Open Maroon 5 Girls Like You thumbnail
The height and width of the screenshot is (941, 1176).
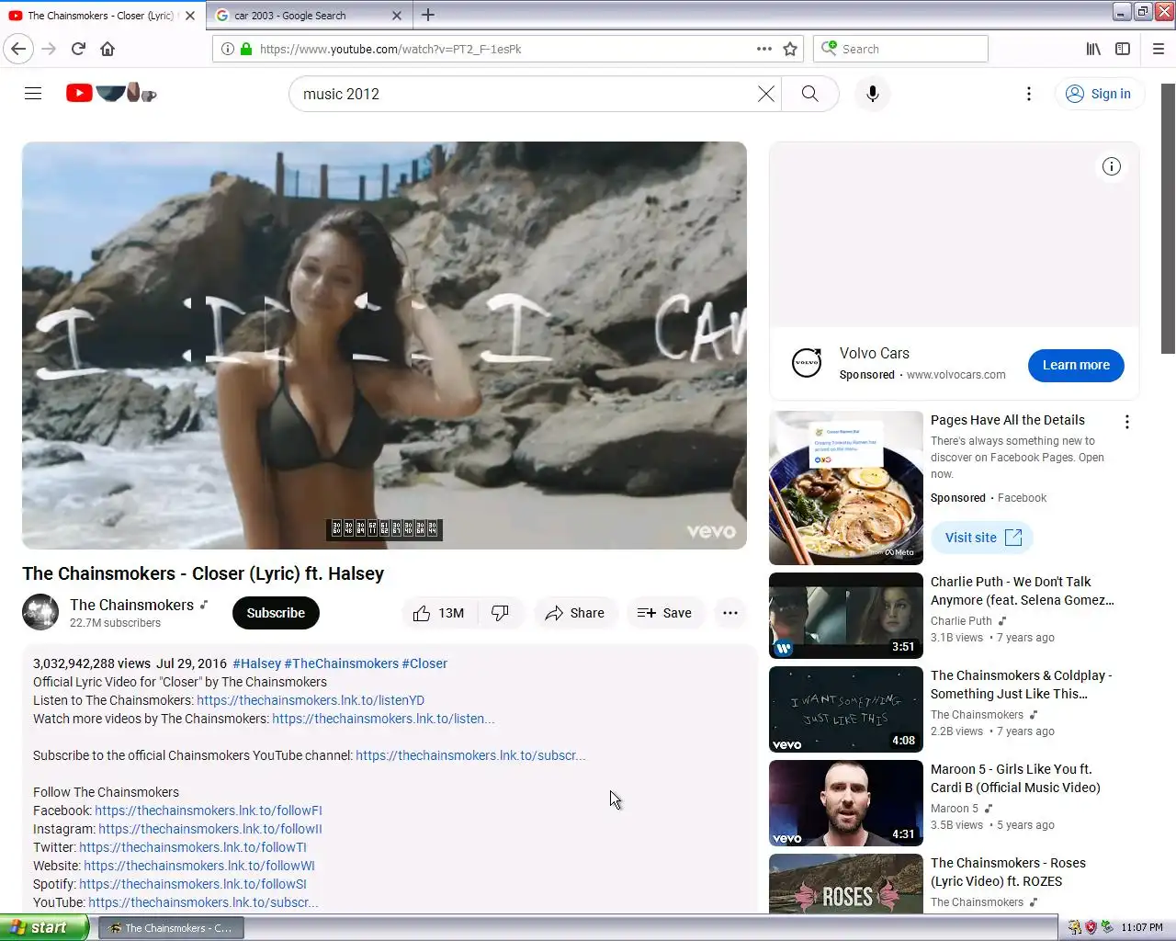point(846,803)
